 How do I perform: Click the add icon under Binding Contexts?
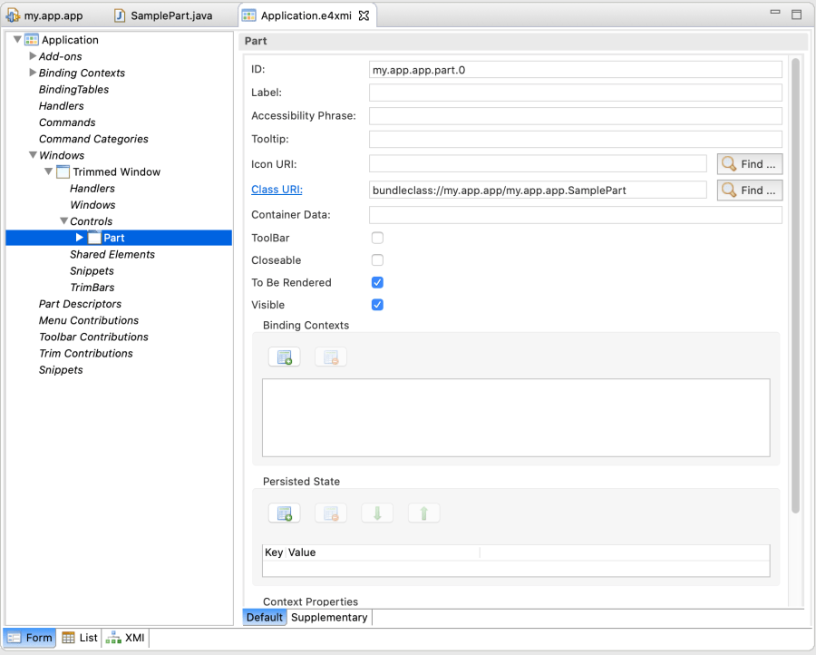[284, 357]
